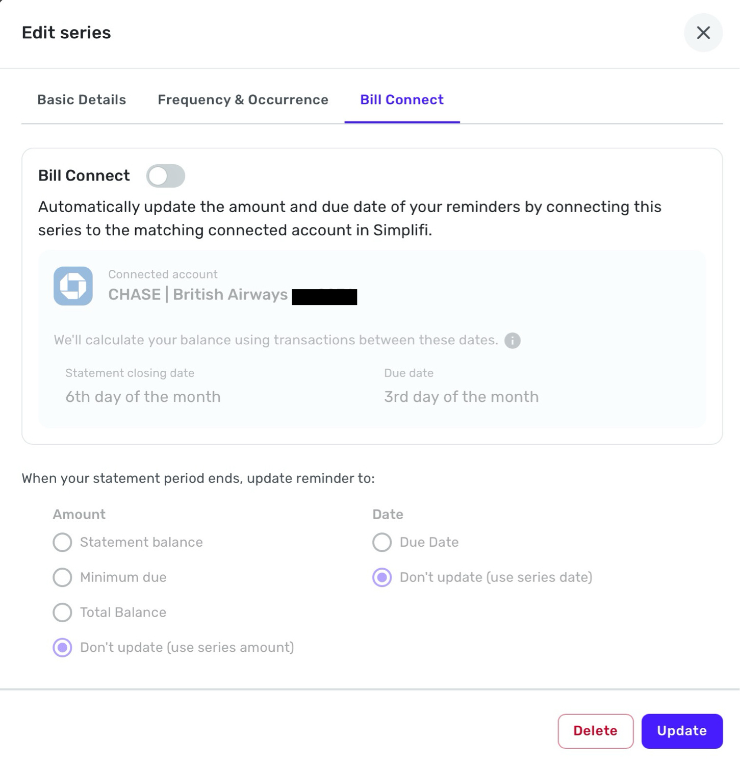Enable the Bill Connect toggle
The image size is (740, 765).
(x=165, y=176)
